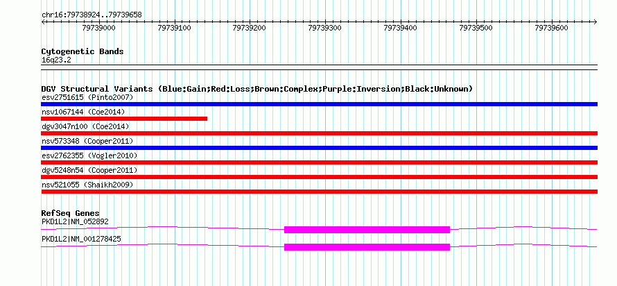617x286 pixels.
Task: Select the red nsv521055 loss bar
Action: click(x=319, y=192)
